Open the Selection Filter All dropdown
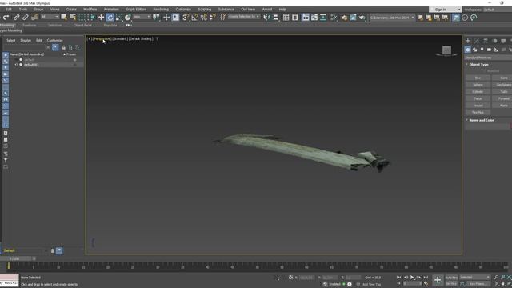The image size is (512, 288). pyautogui.click(x=50, y=17)
